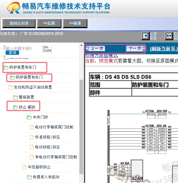Select the 中央门锁 tree label

(x=40, y=117)
